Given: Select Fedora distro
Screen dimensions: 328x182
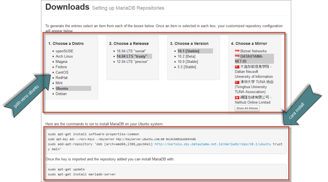Looking at the screenshot, I should click(61, 67).
